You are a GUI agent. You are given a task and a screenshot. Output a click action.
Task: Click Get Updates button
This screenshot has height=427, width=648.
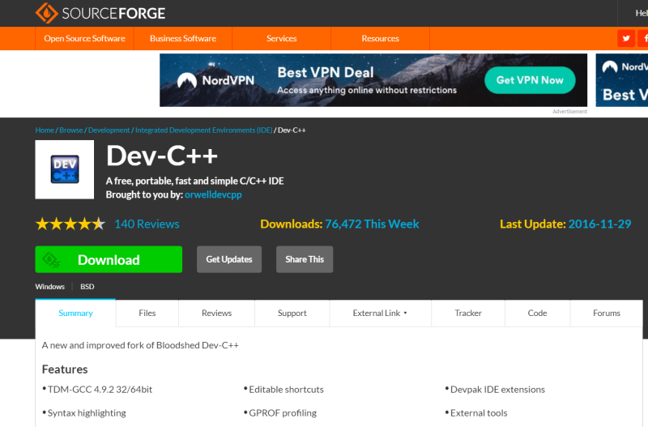(229, 259)
